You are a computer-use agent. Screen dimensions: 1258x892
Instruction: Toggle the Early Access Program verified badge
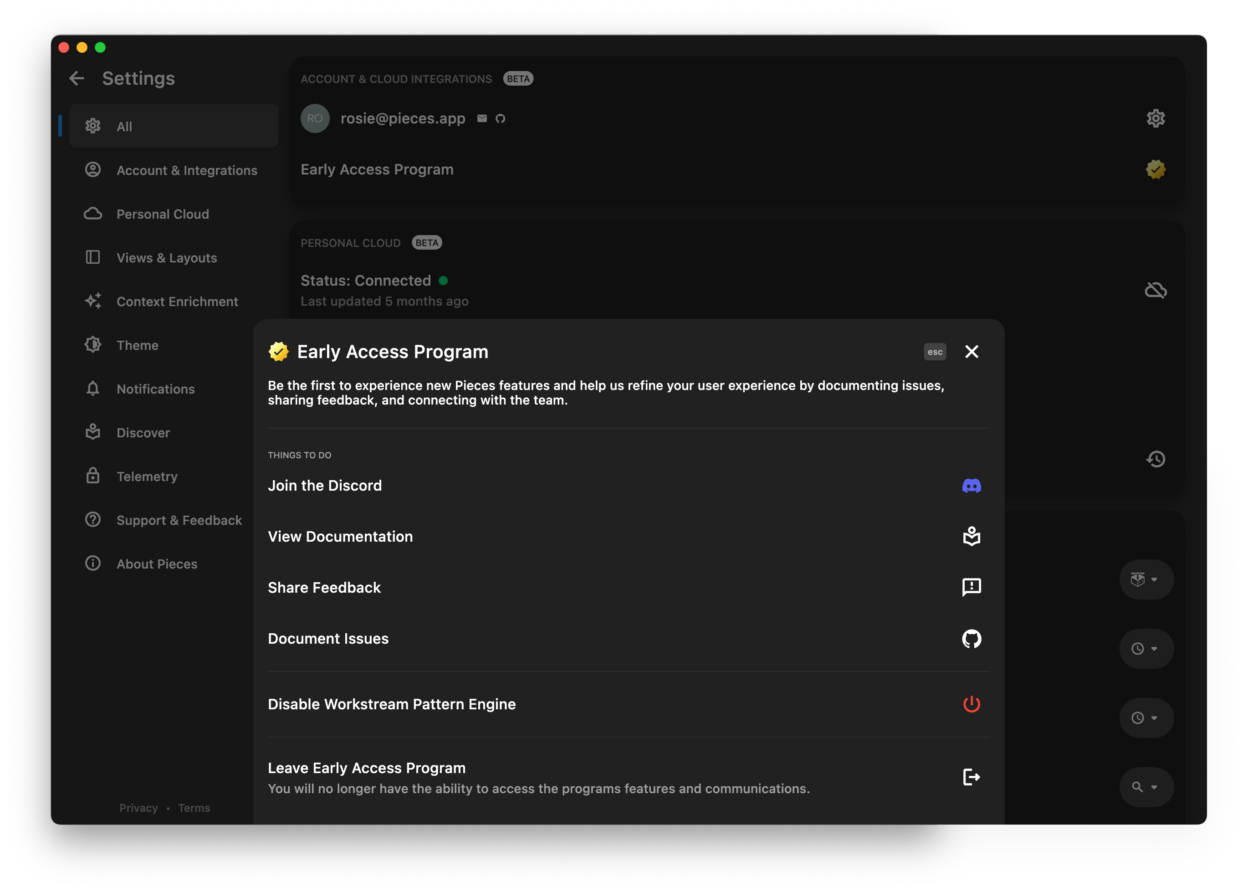click(1155, 169)
